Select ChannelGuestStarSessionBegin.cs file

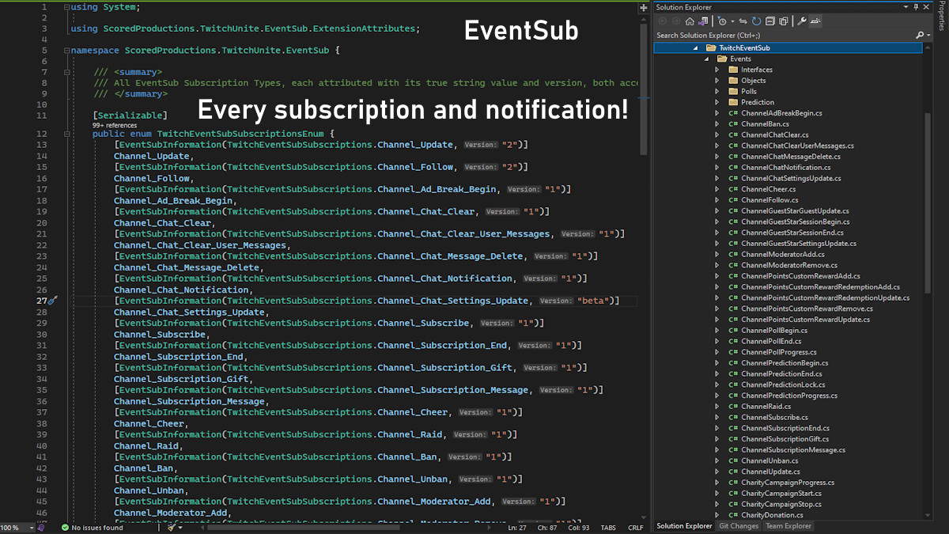795,222
